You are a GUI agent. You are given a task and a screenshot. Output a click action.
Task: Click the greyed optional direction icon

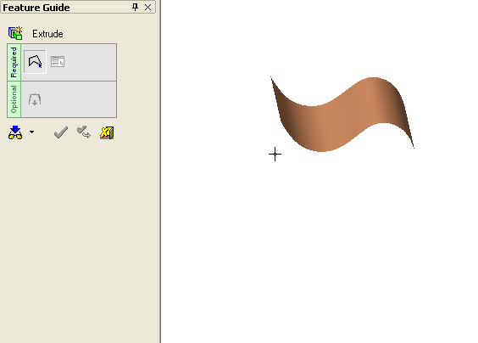click(x=35, y=99)
